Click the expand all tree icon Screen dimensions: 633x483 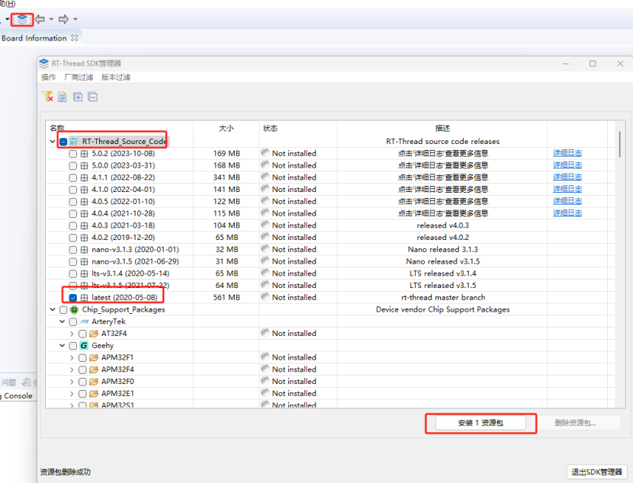pyautogui.click(x=78, y=97)
